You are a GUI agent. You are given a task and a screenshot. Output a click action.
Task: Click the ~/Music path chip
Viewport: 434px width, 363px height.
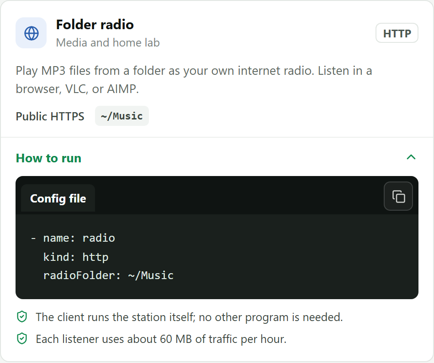click(122, 116)
